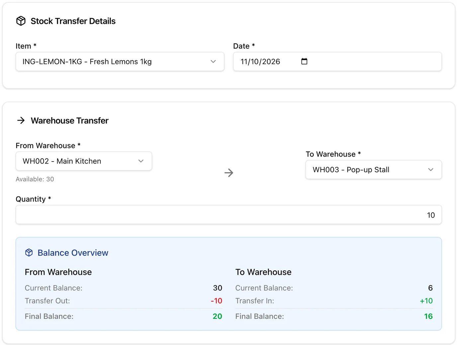Open the calendar picker in Date field
The height and width of the screenshot is (345, 457).
point(304,61)
